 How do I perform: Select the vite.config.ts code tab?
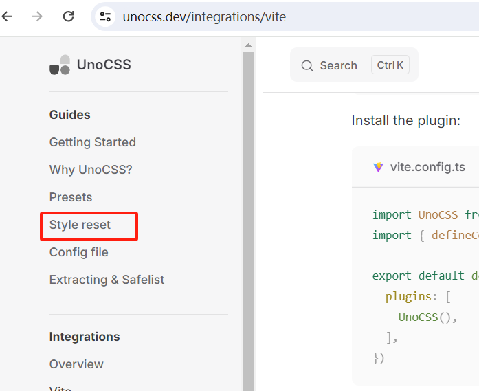pos(427,167)
